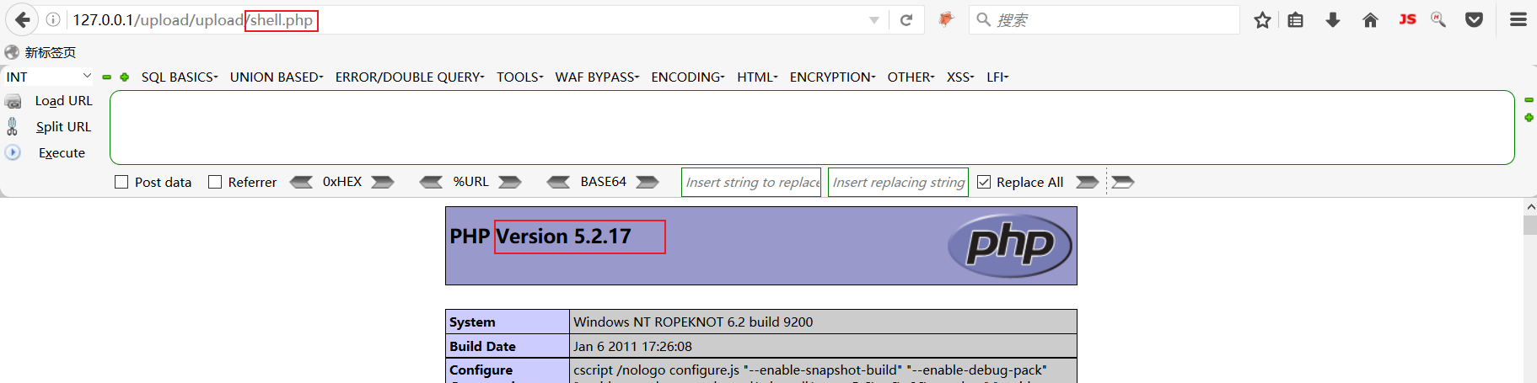Enable the Post data checkbox
This screenshot has width=1537, height=383.
[121, 182]
